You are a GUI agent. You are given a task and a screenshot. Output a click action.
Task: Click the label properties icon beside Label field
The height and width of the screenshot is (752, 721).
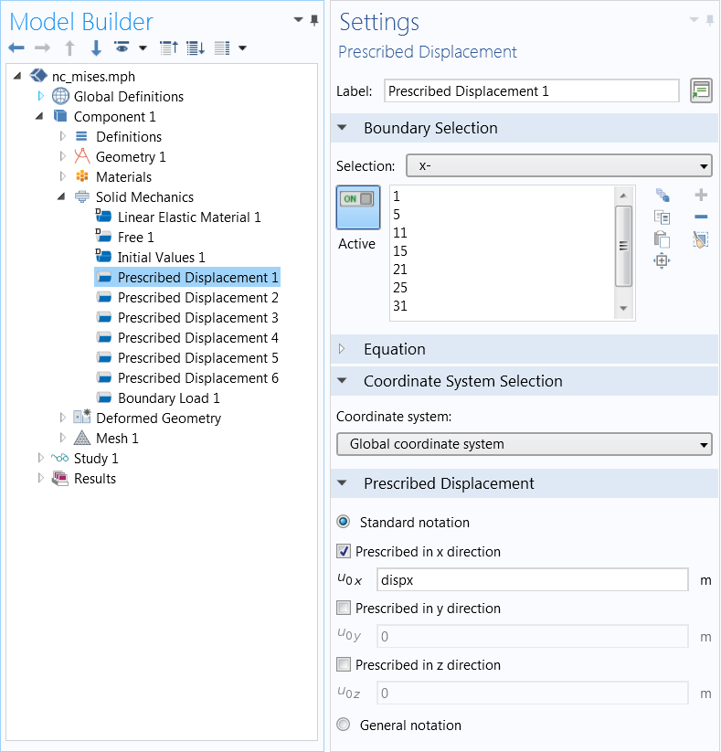(701, 90)
